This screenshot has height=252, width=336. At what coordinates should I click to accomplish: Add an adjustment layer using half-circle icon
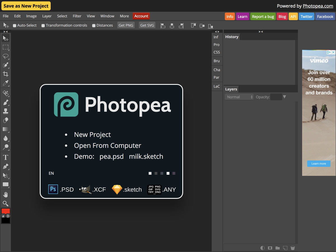point(262,248)
